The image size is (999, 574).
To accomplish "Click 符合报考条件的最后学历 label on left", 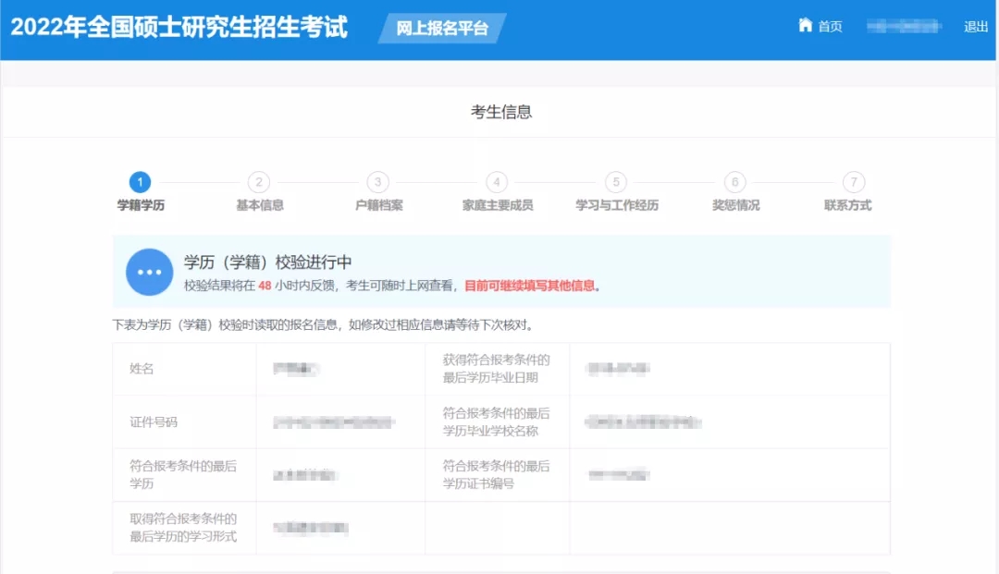I will [x=183, y=475].
